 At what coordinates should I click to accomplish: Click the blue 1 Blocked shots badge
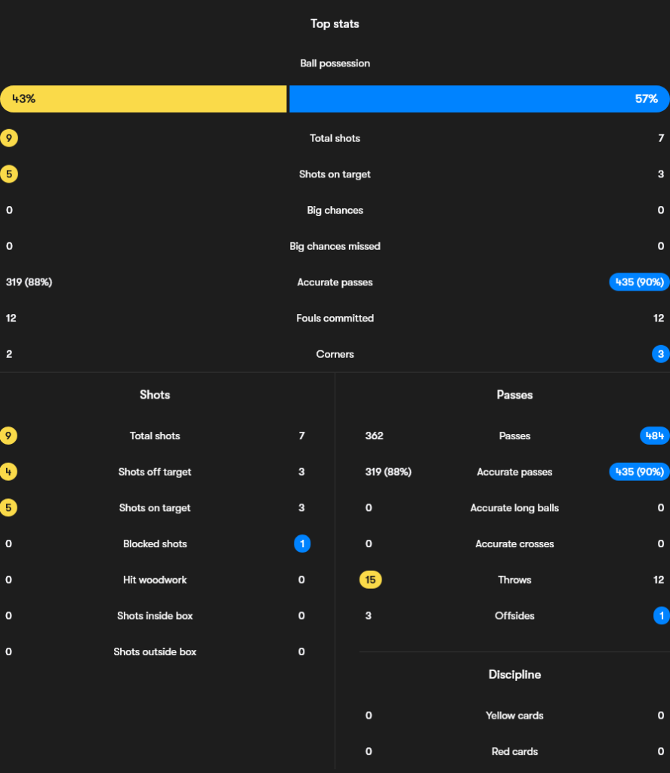pos(302,544)
